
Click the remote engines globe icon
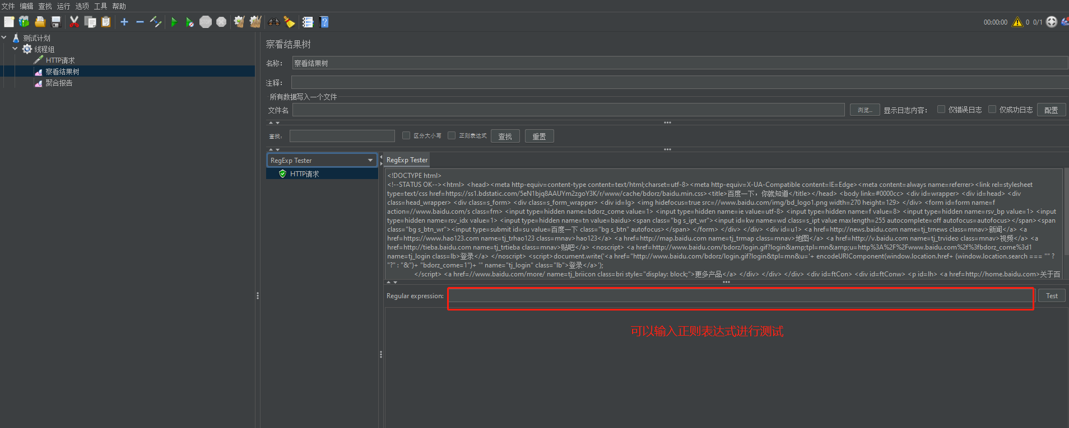click(1052, 22)
